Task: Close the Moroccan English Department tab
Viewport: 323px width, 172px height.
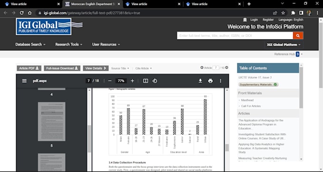Action: pos(119,4)
